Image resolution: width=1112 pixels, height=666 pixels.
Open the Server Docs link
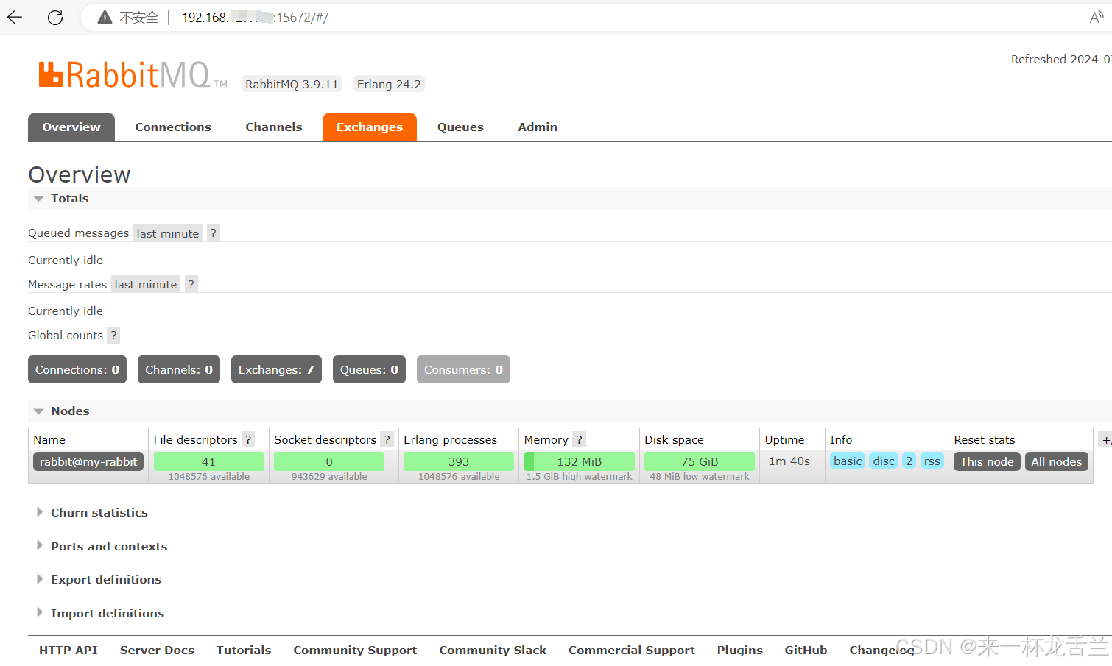point(157,650)
